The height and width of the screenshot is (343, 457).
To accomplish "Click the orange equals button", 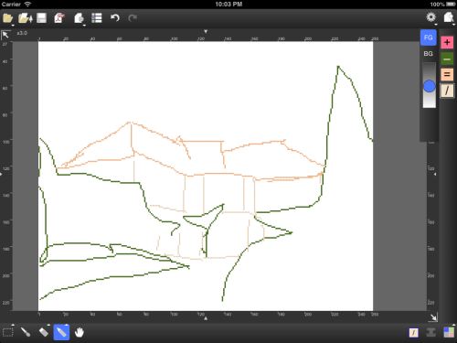I will point(447,74).
